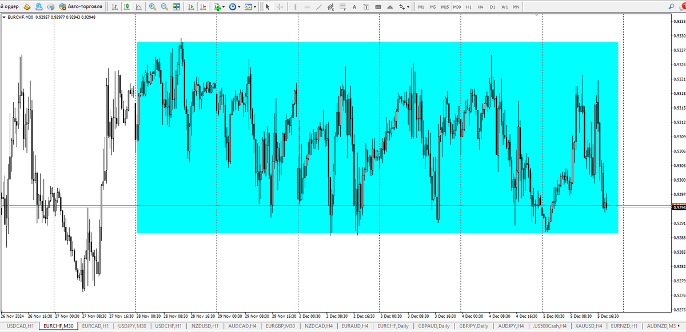686x332 pixels.
Task: Open the arrows and symbols dropdown
Action: [404, 7]
